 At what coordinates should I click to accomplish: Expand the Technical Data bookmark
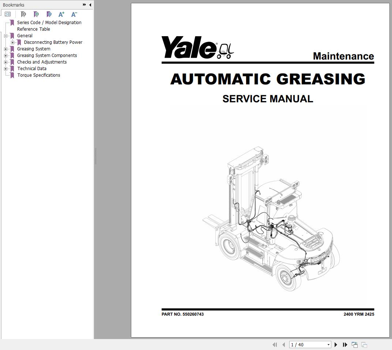click(5, 69)
